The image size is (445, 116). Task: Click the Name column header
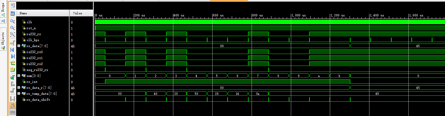click(x=43, y=13)
